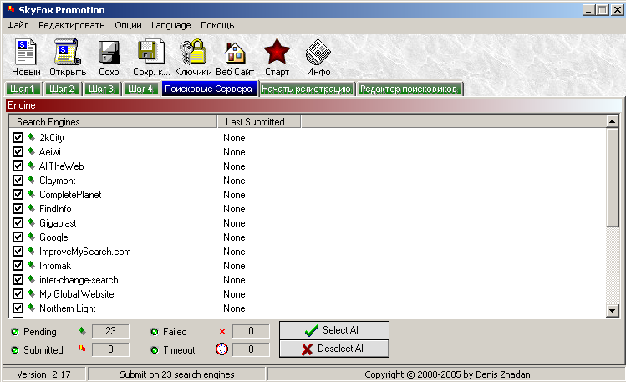Open the Файл menu
The width and height of the screenshot is (626, 382).
18,25
